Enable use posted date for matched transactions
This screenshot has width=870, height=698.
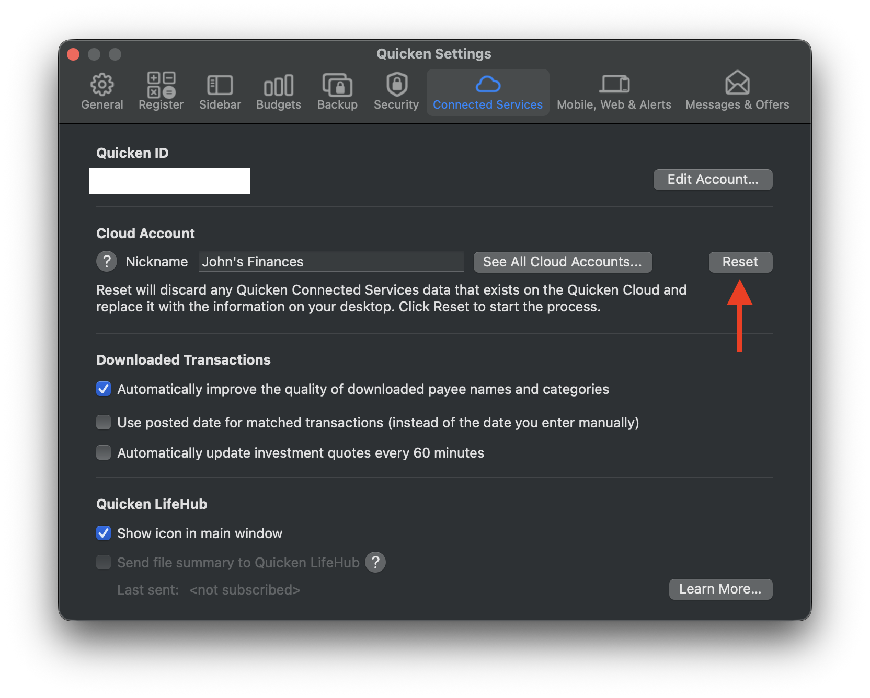104,422
